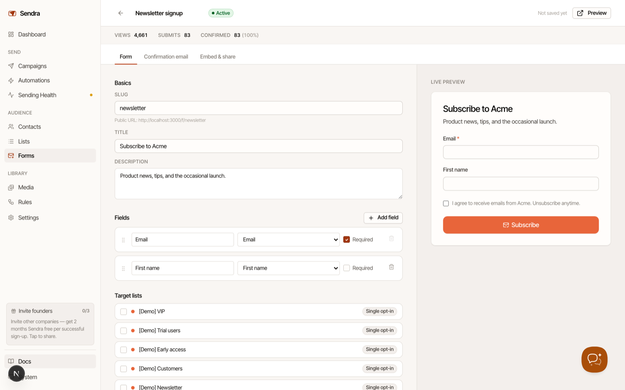Grab the First name field drag handle
The height and width of the screenshot is (390, 625).
click(123, 268)
